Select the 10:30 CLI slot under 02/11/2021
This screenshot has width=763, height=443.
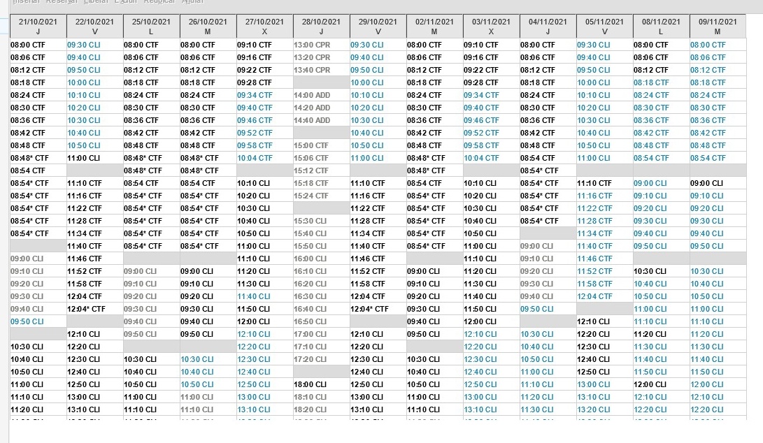pyautogui.click(x=434, y=359)
